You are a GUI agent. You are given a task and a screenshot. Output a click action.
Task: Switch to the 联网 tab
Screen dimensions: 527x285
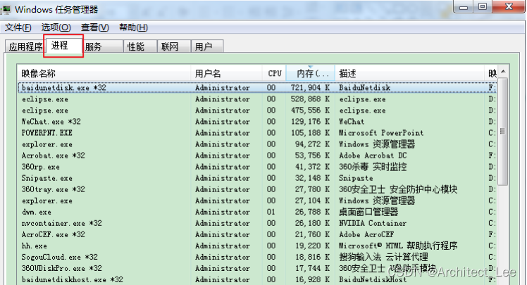click(x=174, y=46)
